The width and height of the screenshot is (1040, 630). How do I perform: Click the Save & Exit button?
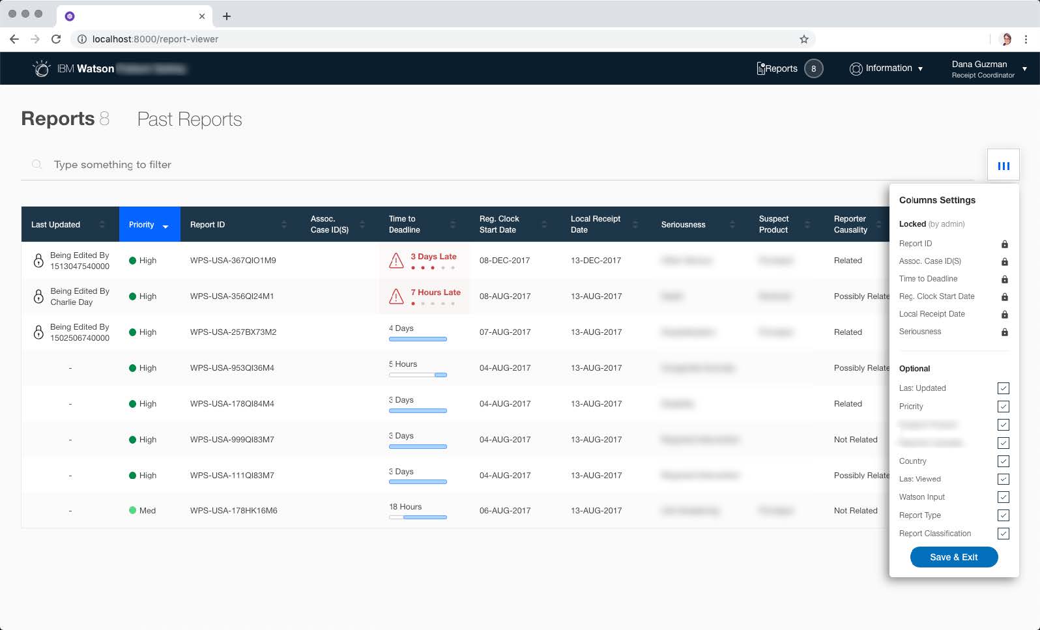coord(953,557)
